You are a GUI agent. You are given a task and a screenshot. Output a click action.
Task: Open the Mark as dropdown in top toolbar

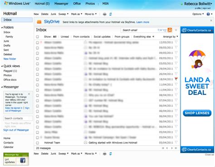(x=77, y=14)
